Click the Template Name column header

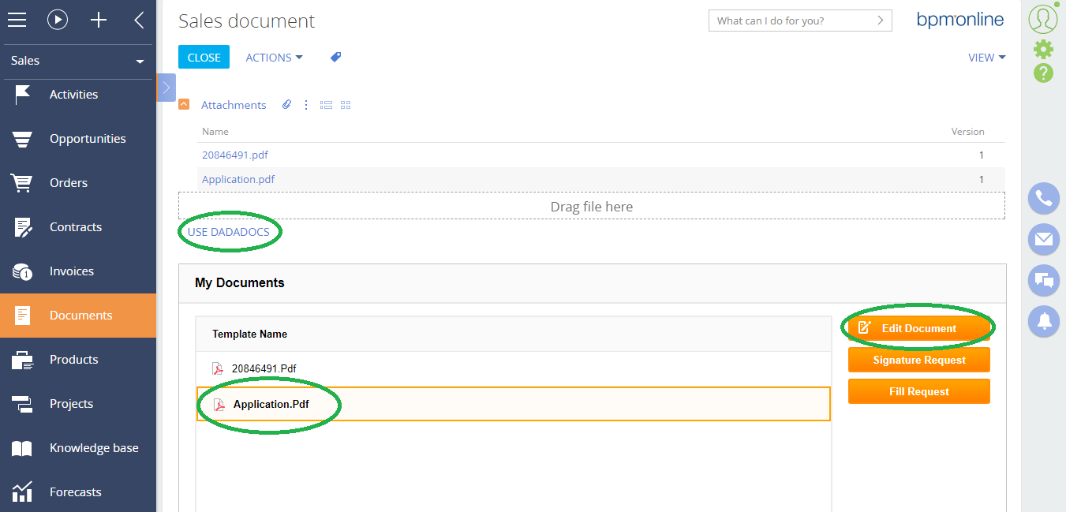click(249, 334)
